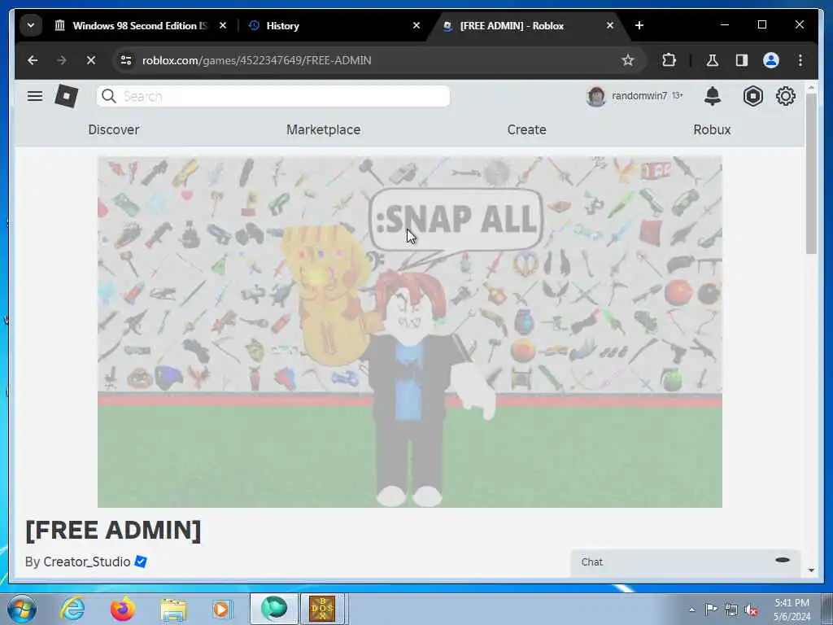Open the taskbar clock and date
The width and height of the screenshot is (833, 625).
(x=792, y=610)
